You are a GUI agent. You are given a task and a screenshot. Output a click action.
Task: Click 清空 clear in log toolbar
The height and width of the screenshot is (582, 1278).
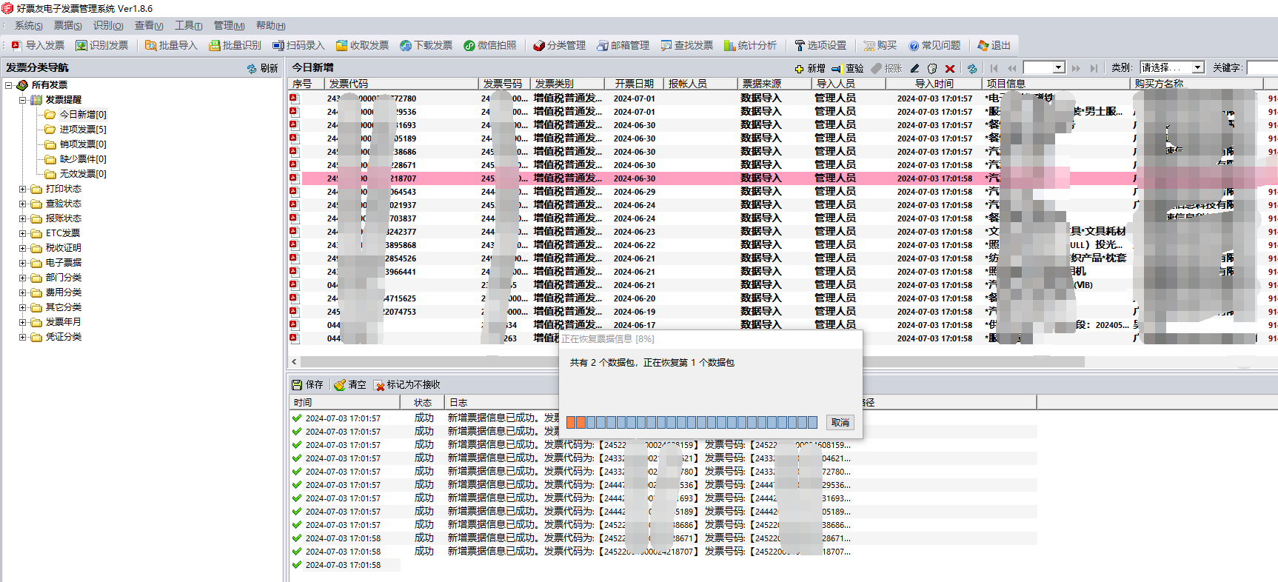(x=350, y=384)
